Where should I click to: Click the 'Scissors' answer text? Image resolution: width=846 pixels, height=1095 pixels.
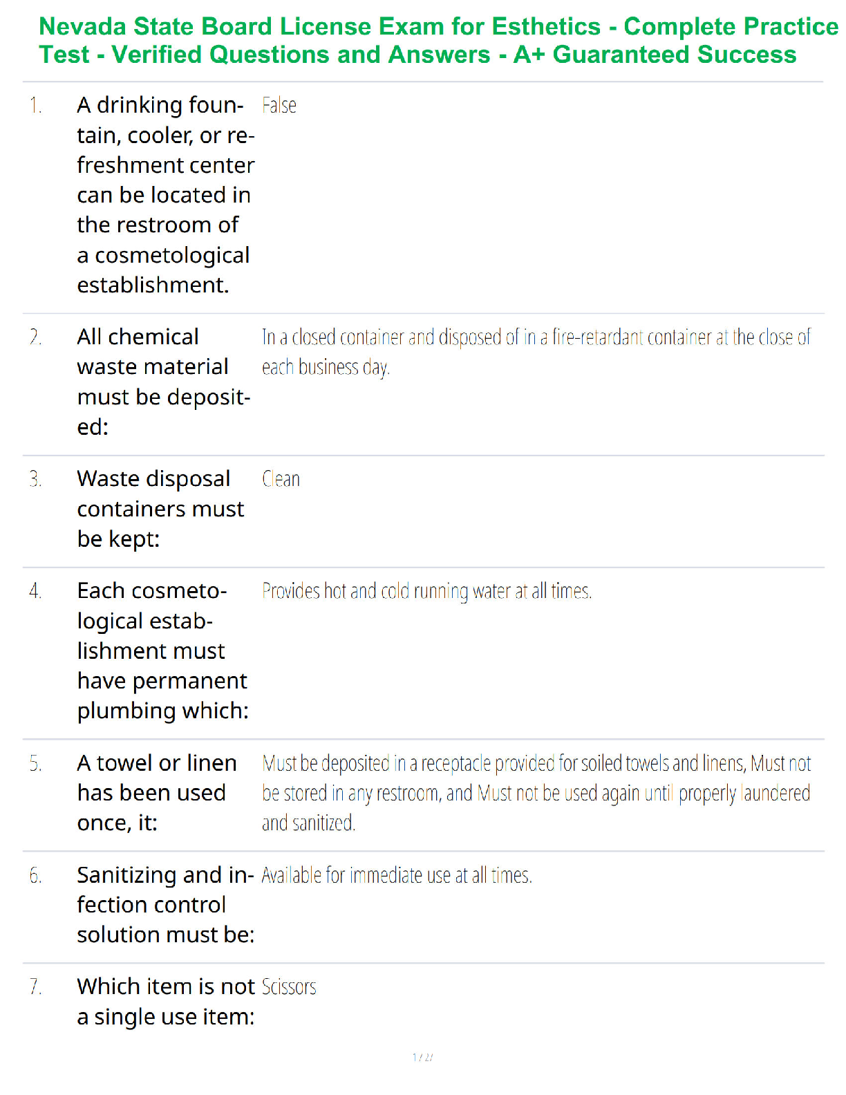(x=289, y=987)
